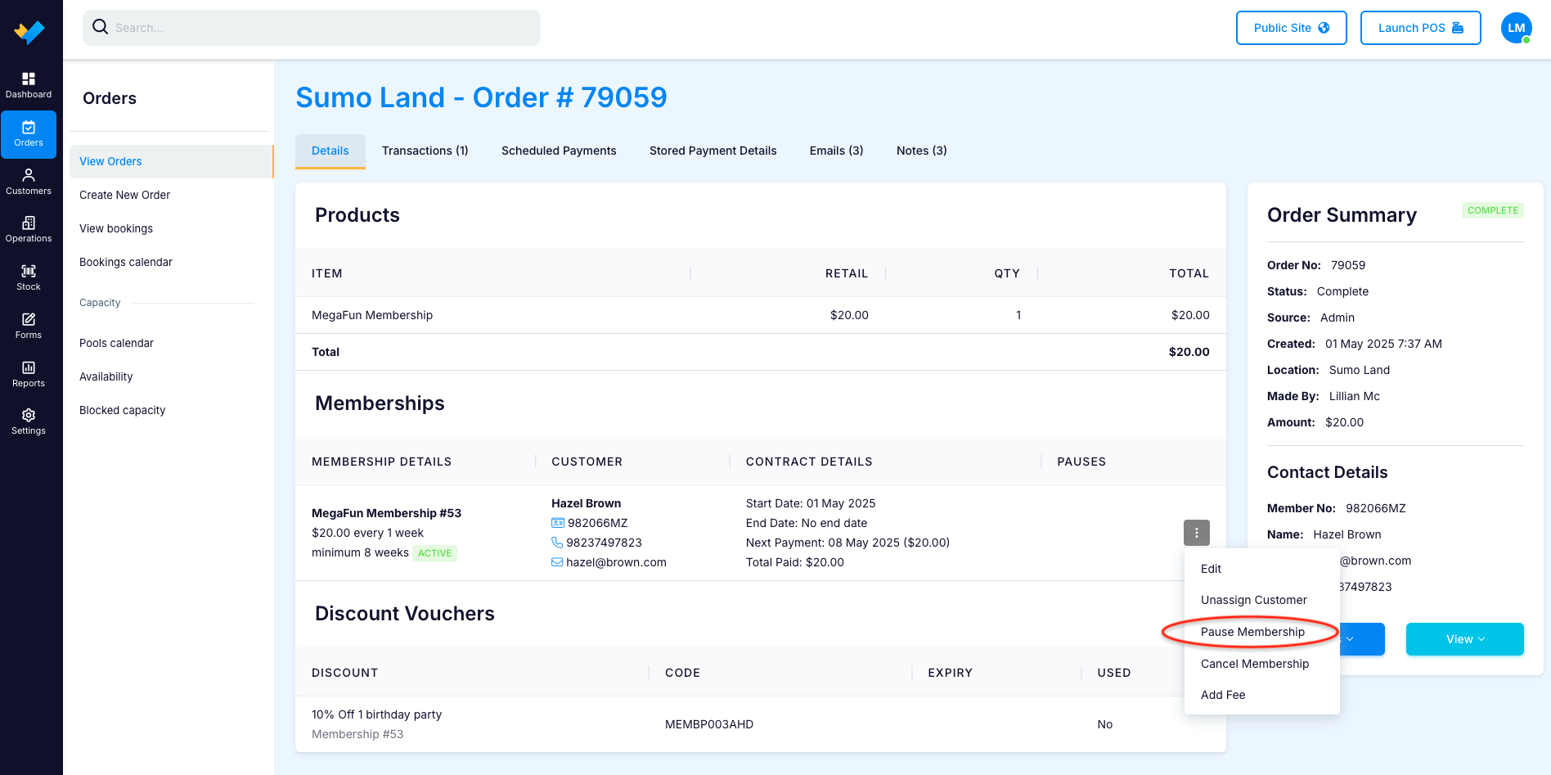Click the Launch POS button

coord(1420,28)
